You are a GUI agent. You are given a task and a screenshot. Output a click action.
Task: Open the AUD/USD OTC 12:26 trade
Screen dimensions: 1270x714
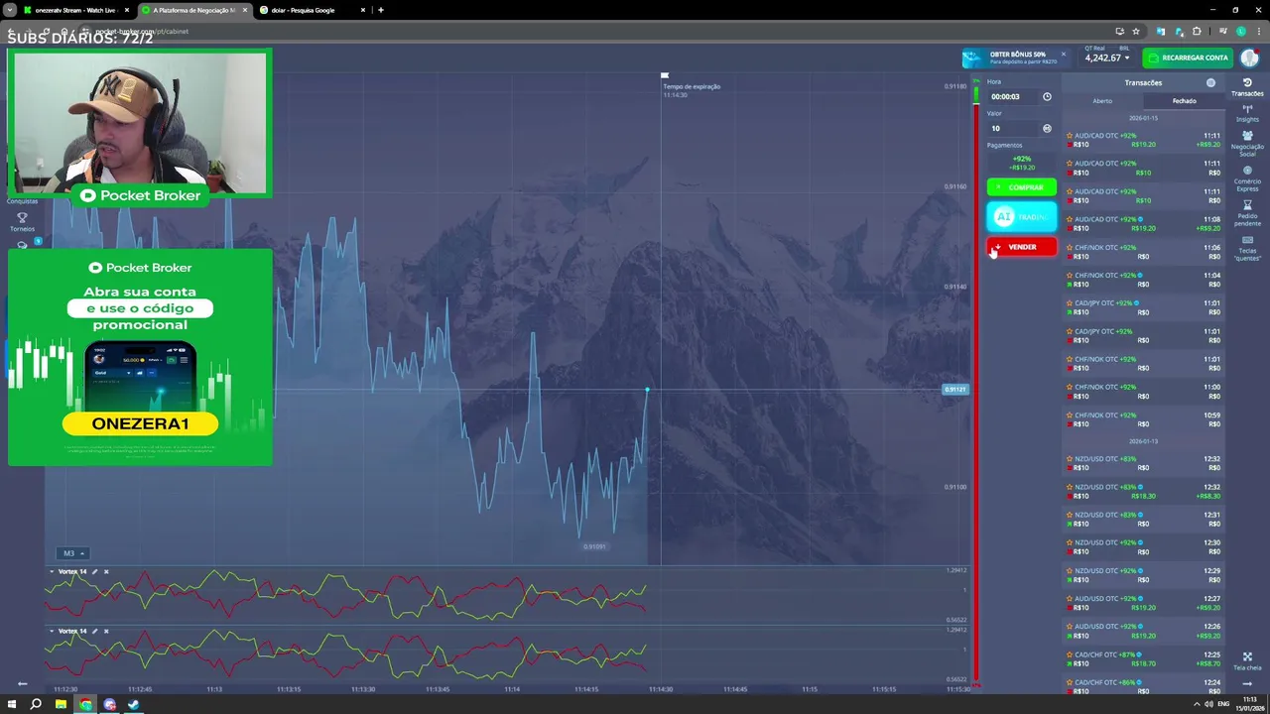[1143, 631]
